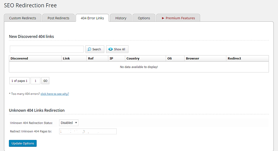Click the Ref column header
Image resolution: width=278 pixels, height=151 pixels.
click(x=97, y=58)
